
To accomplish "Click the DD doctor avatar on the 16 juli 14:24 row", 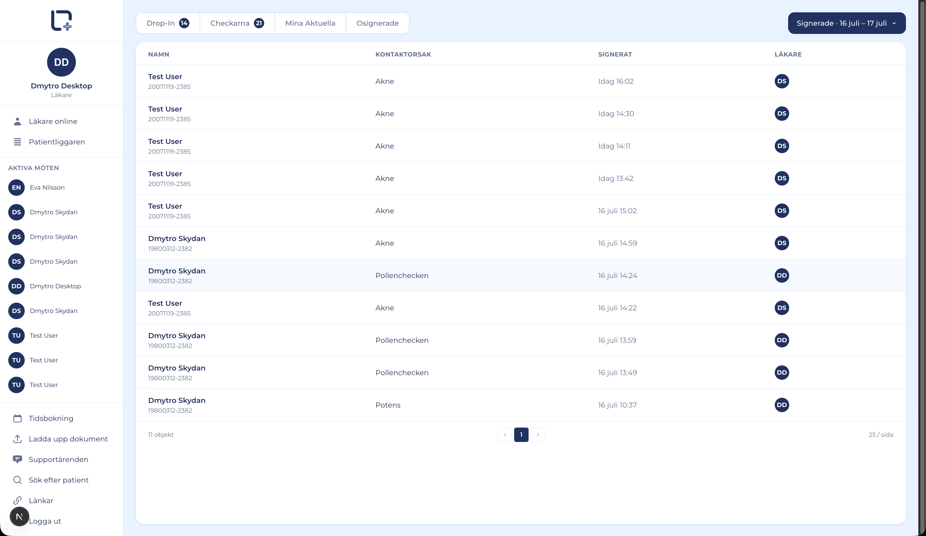I will (782, 275).
